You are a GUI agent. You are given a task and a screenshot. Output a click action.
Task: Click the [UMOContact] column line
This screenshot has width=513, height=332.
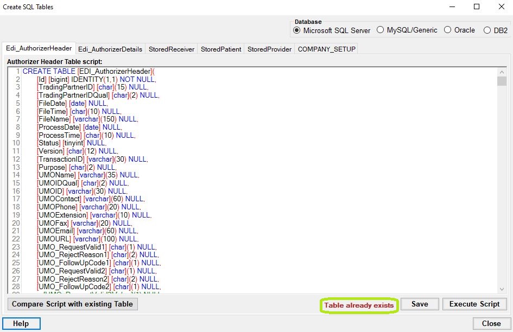pos(91,199)
